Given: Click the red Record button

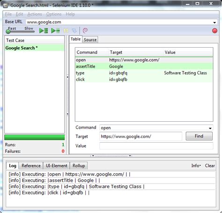Looking at the screenshot, I should [215, 31].
